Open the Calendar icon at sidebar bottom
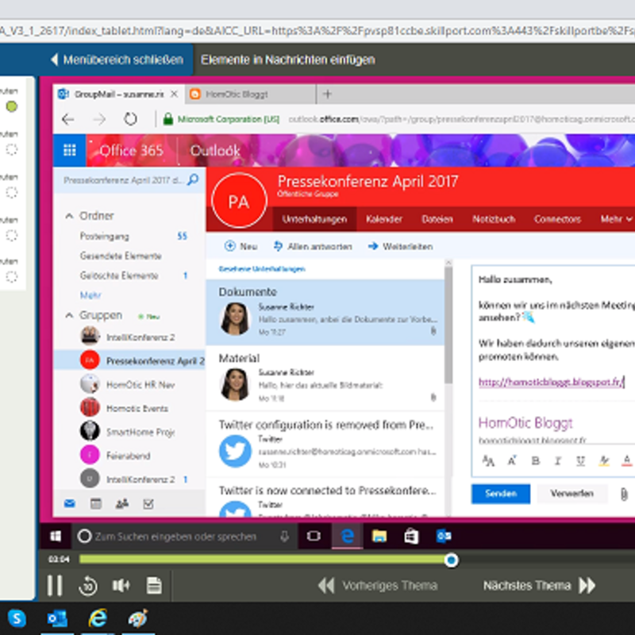Viewport: 635px width, 635px height. [x=95, y=503]
